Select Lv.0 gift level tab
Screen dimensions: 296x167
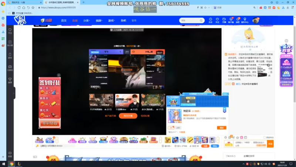coord(173,101)
